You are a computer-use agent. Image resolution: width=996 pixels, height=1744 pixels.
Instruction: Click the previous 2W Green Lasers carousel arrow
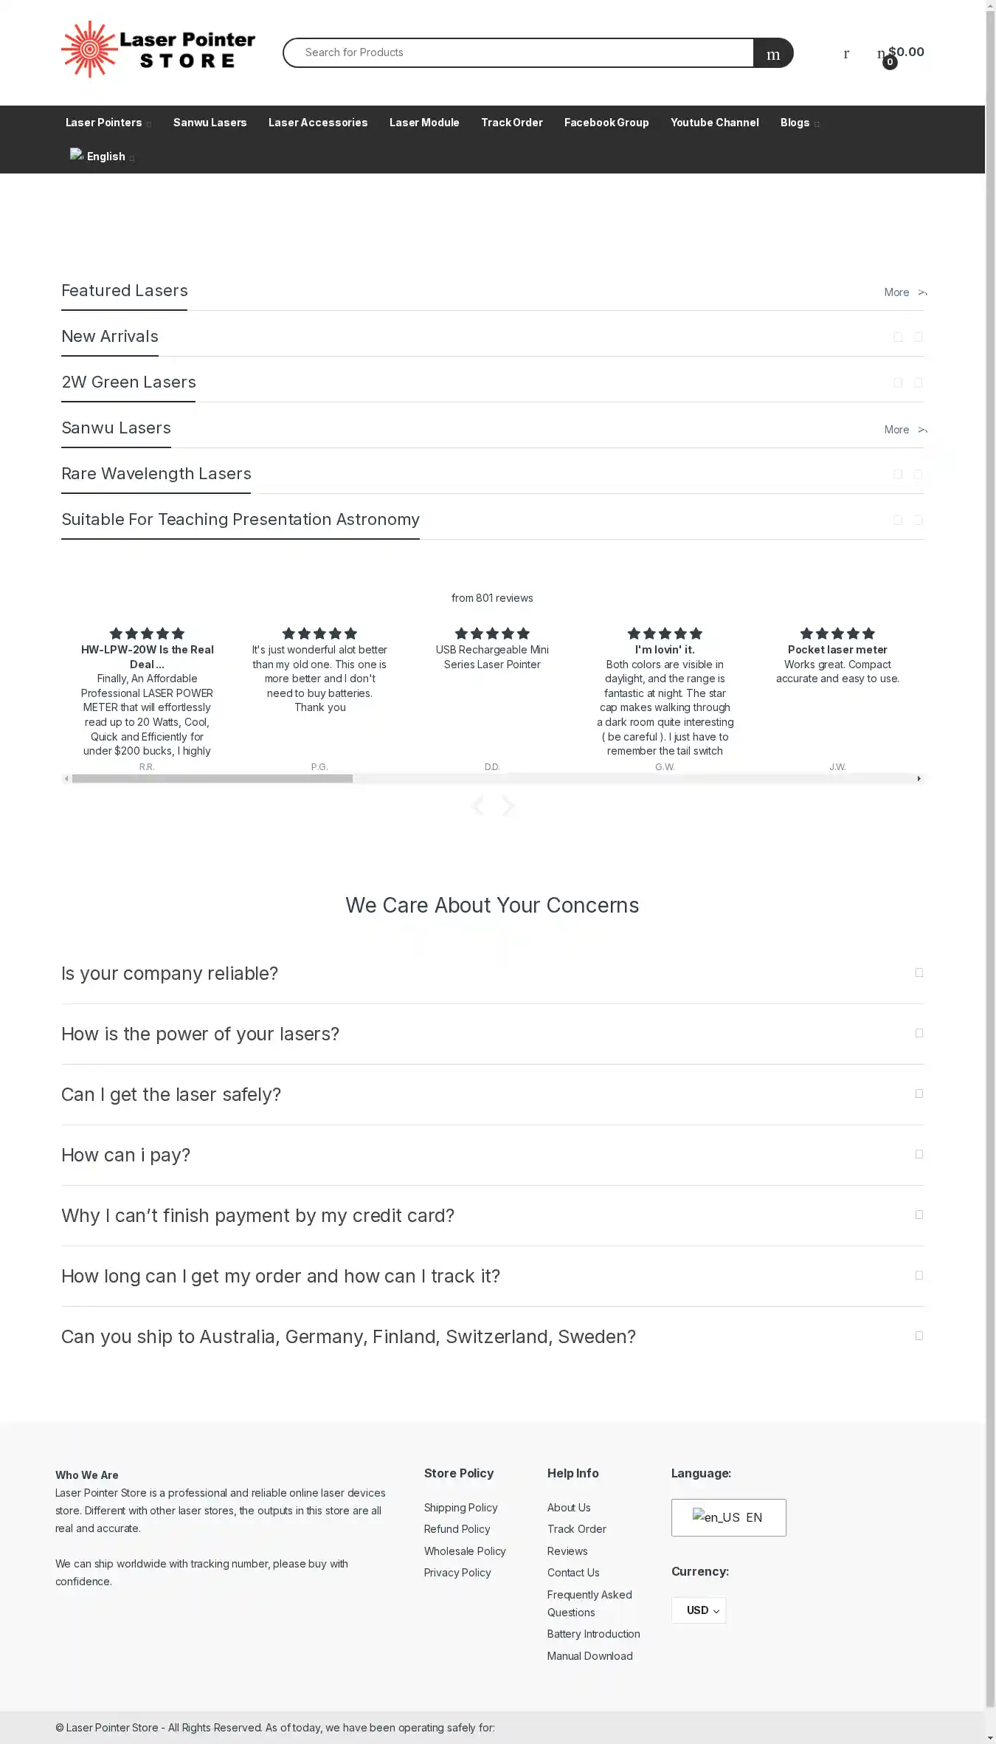pos(898,383)
